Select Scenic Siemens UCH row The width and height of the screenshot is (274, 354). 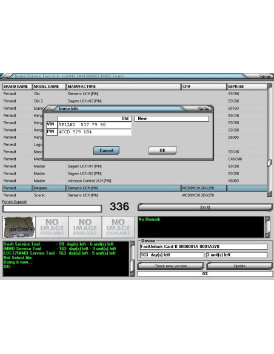135,195
